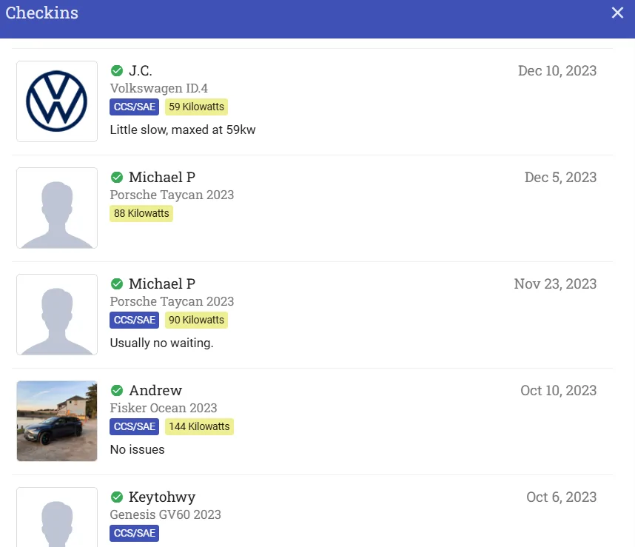The width and height of the screenshot is (635, 547).
Task: Click check icon on Nov 23 Michael P checkin
Action: click(x=117, y=283)
